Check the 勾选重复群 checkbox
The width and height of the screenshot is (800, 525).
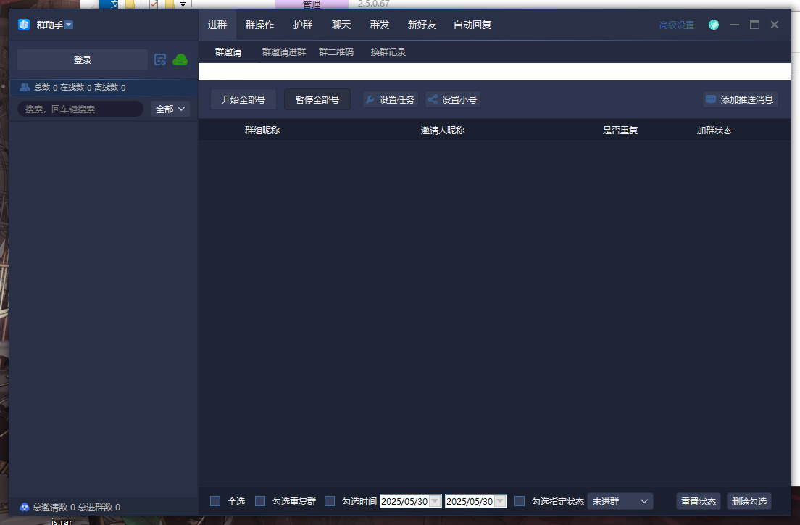pyautogui.click(x=260, y=501)
